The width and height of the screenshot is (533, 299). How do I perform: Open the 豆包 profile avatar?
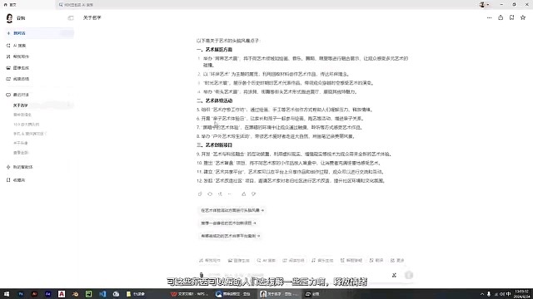click(x=9, y=18)
